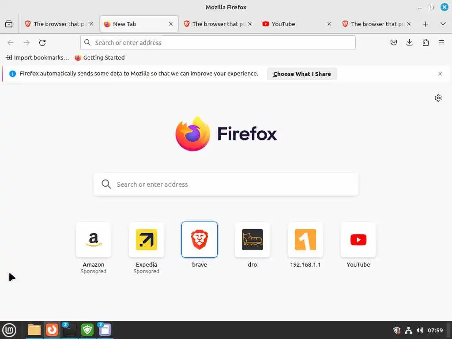
Task: Open the Firefox View icon in tab bar
Action: click(x=9, y=24)
